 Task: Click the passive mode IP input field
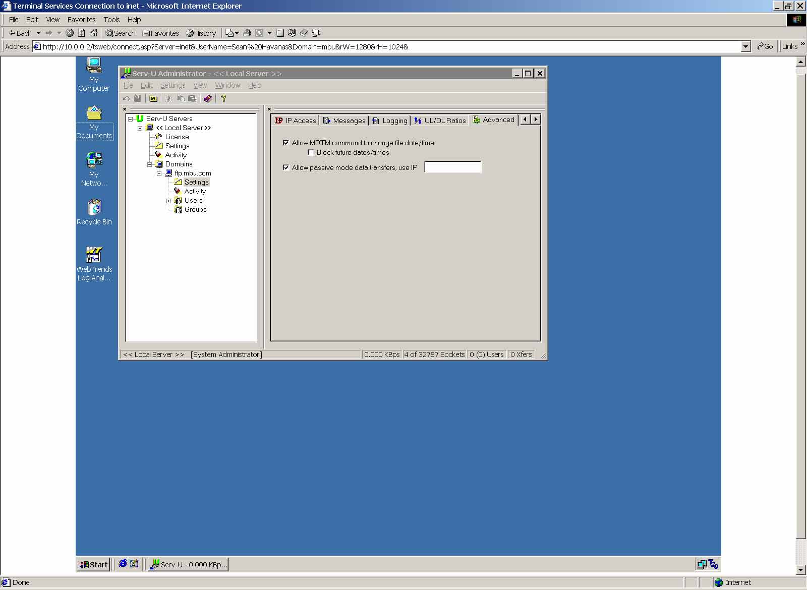tap(452, 167)
